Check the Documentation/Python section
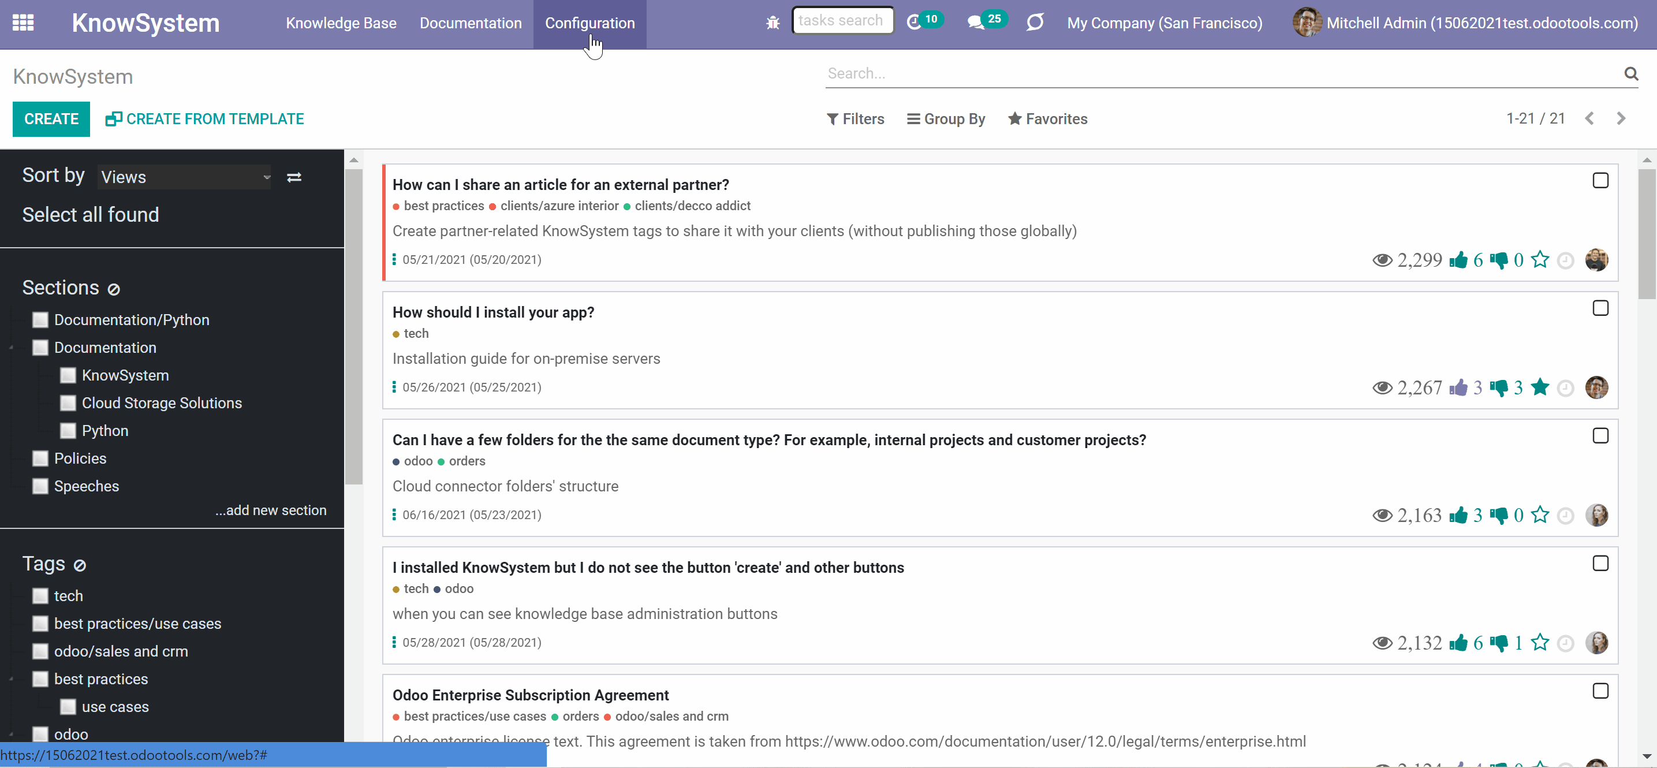This screenshot has height=768, width=1657. tap(40, 320)
